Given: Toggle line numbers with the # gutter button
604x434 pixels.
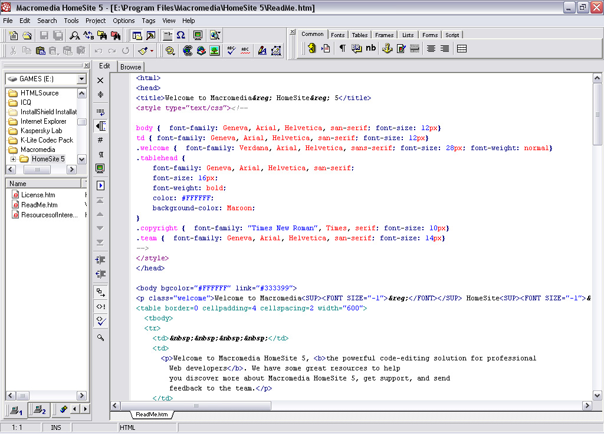Looking at the screenshot, I should point(100,140).
